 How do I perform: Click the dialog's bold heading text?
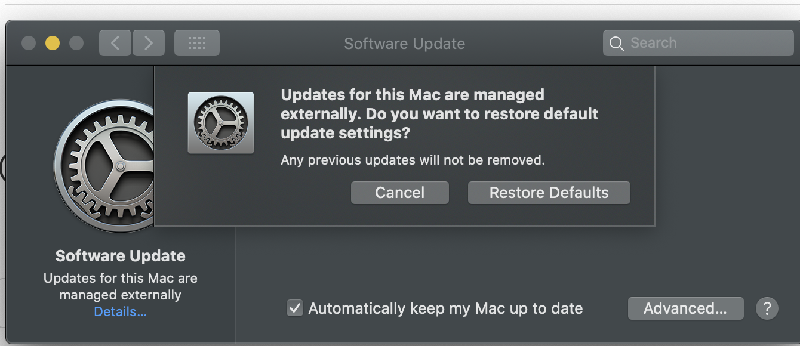coord(439,113)
